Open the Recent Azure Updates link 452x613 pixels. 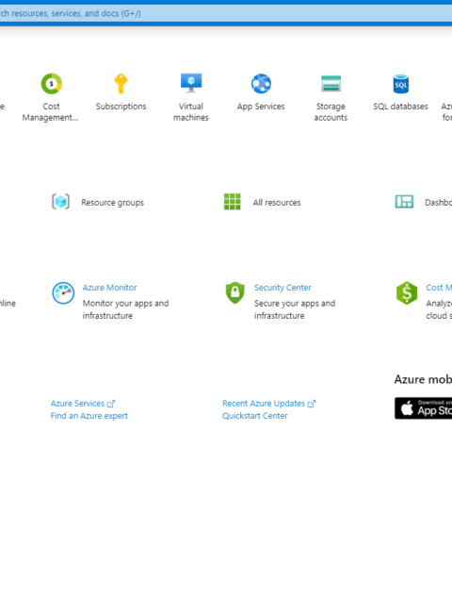(264, 403)
